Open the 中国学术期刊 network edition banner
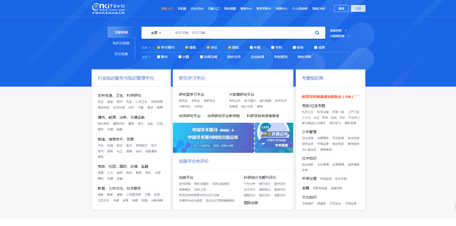 (213, 138)
